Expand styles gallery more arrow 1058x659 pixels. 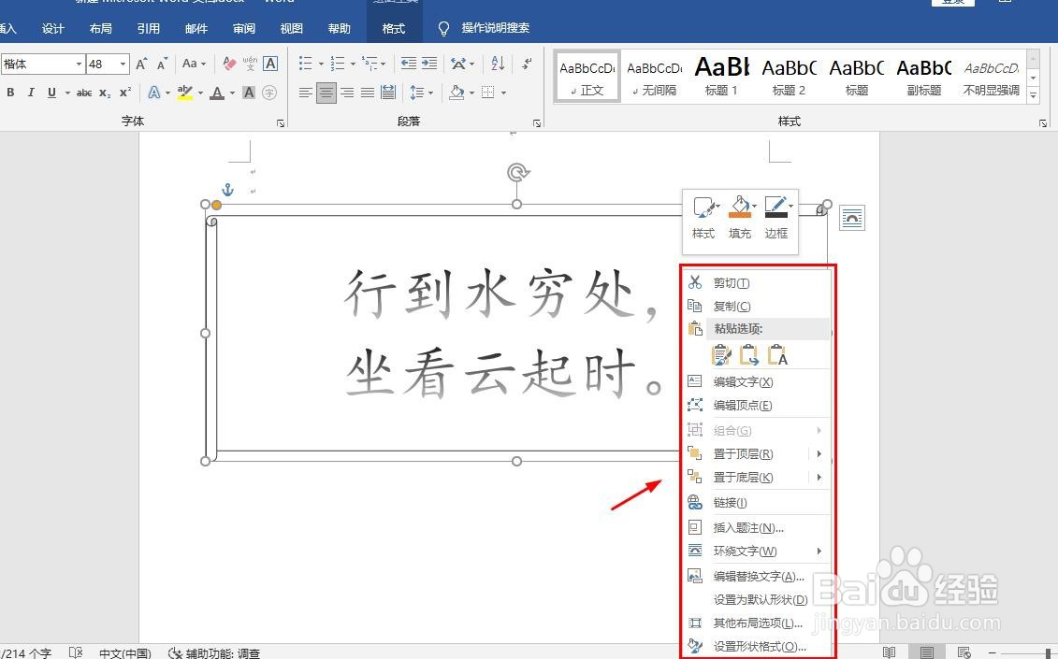[x=1033, y=96]
